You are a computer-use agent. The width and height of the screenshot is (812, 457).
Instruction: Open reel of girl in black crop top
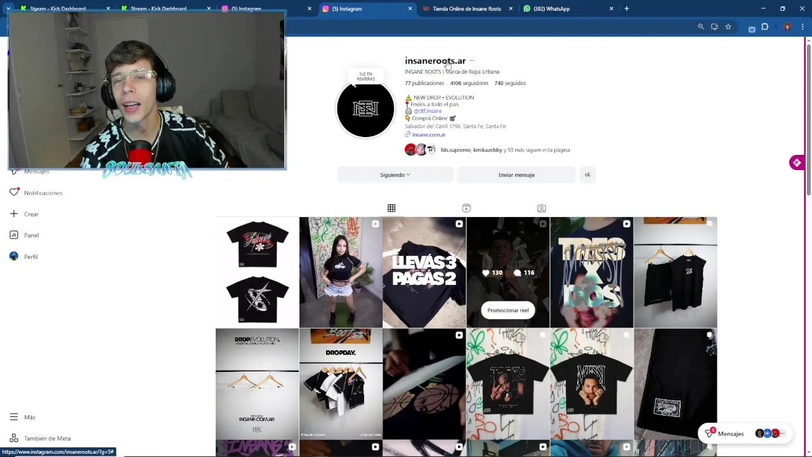coord(341,272)
